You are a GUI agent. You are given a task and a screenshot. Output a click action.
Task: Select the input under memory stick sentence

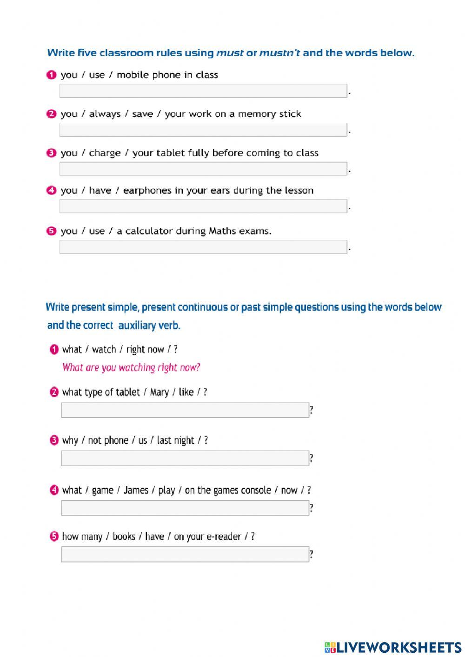tap(203, 130)
